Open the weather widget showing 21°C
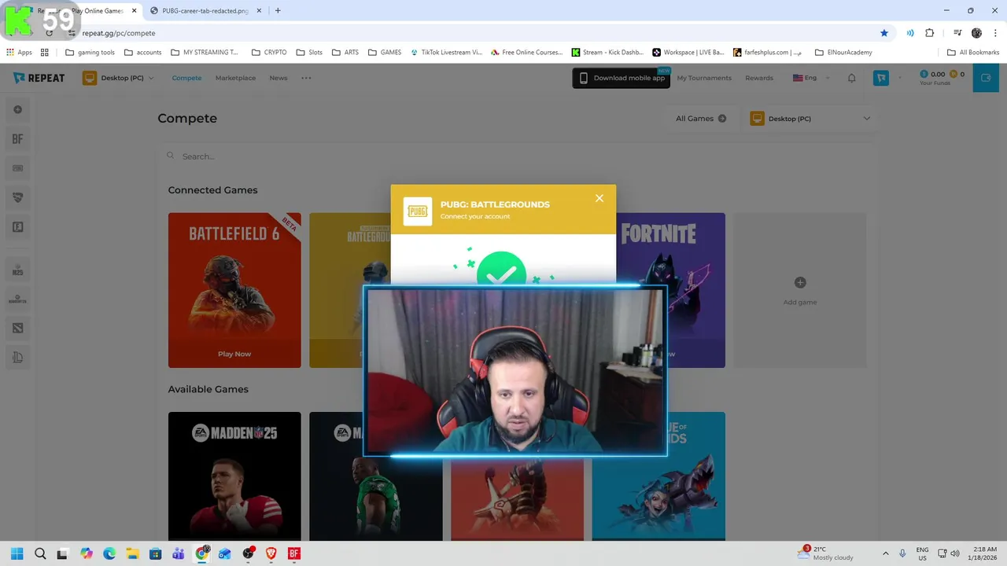1007x566 pixels. (824, 553)
